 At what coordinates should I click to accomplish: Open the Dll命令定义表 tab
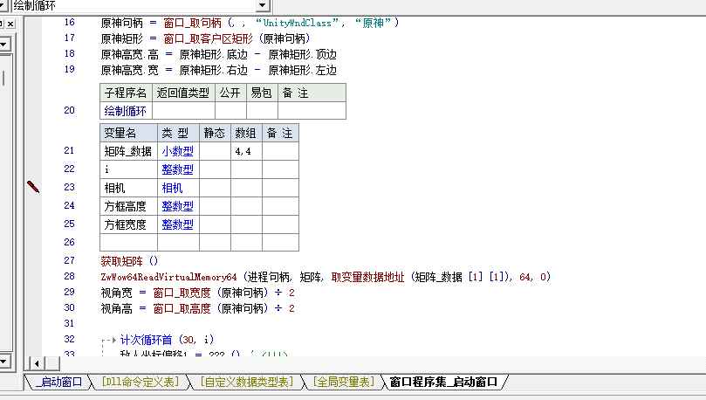140,383
